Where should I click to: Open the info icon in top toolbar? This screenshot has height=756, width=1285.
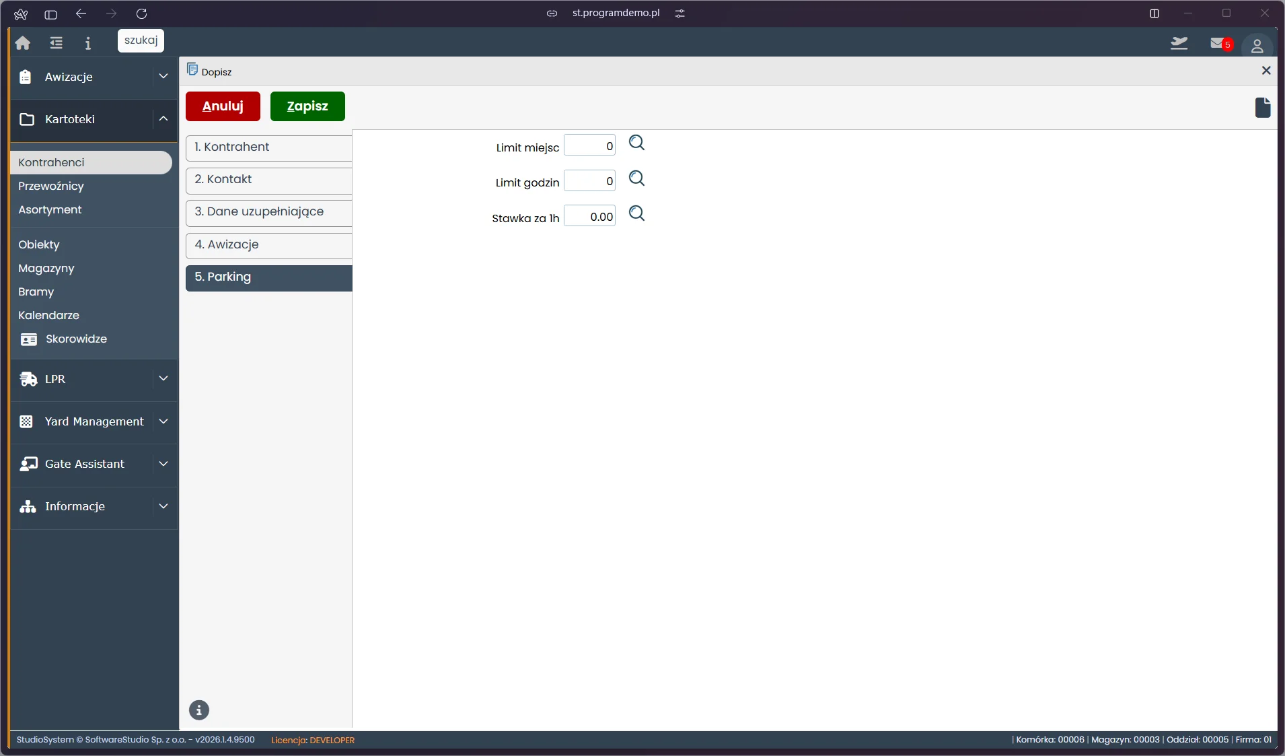coord(87,43)
